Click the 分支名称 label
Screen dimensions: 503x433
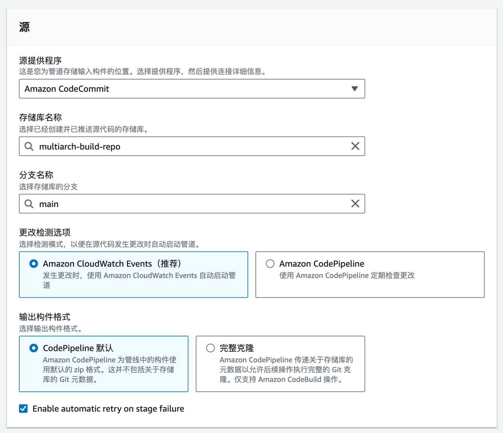click(x=36, y=175)
